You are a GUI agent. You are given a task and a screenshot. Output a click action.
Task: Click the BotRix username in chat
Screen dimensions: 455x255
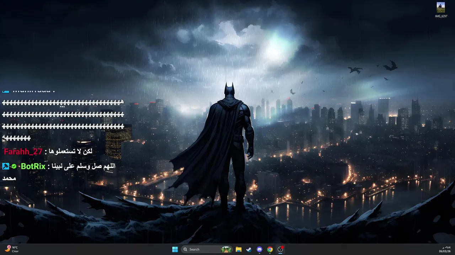[33, 166]
